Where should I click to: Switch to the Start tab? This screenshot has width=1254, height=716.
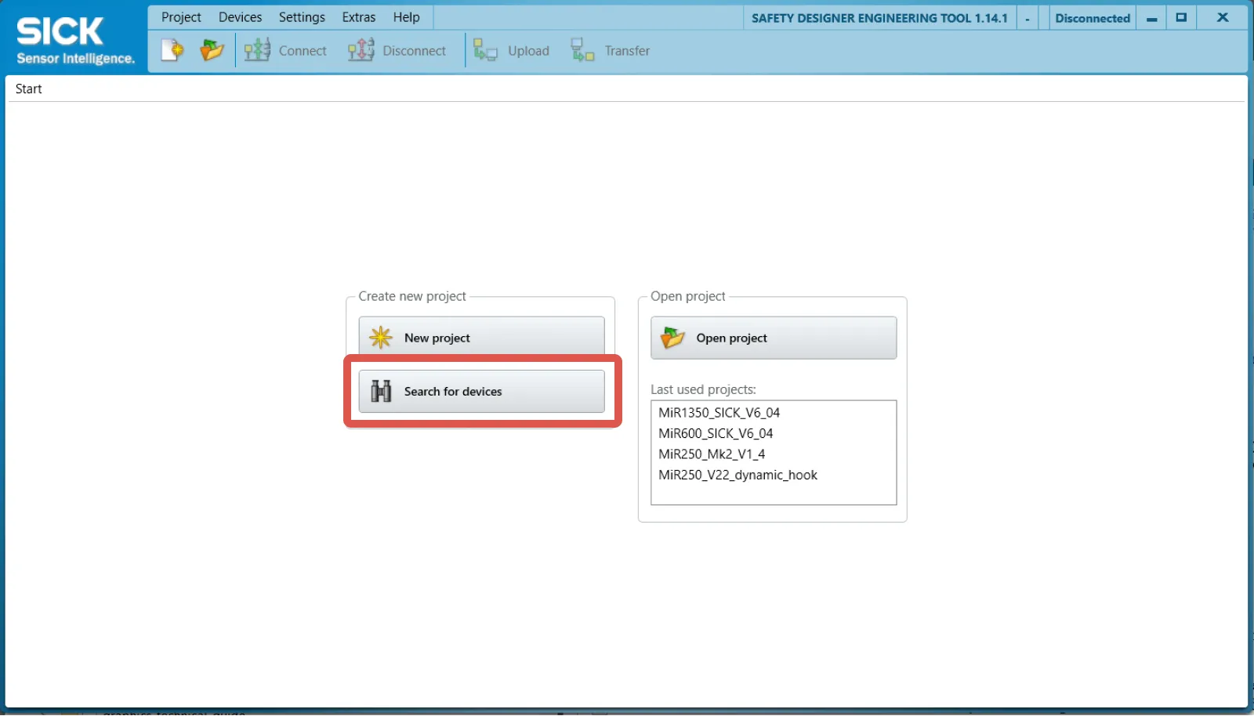[28, 88]
